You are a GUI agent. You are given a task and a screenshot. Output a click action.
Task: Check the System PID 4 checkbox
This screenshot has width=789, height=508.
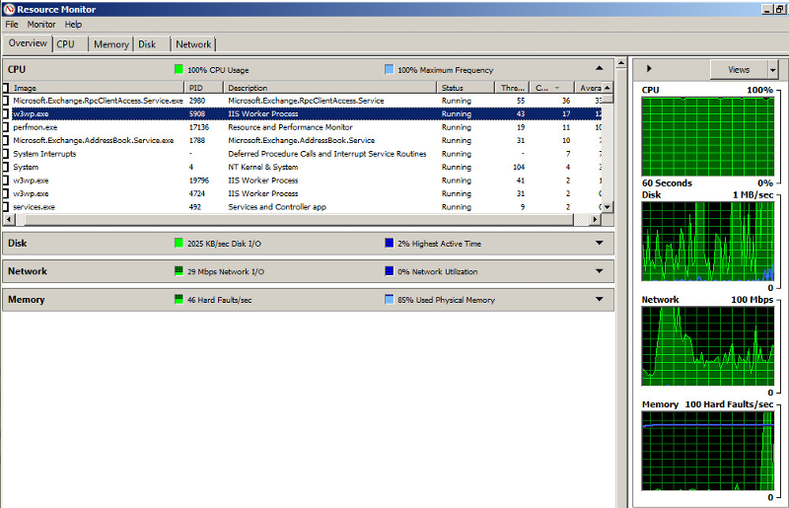(x=6, y=167)
